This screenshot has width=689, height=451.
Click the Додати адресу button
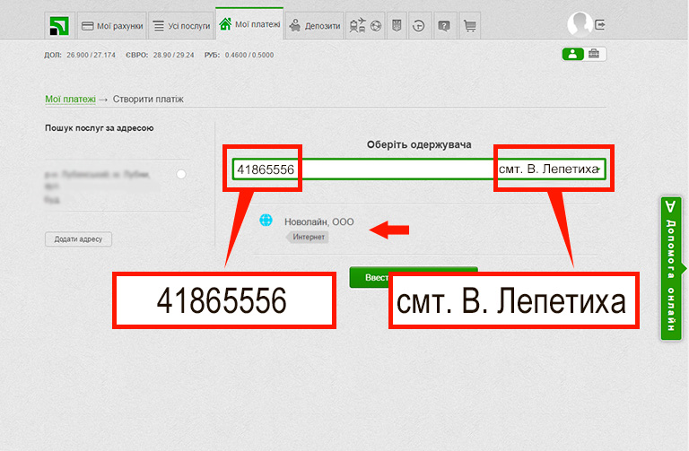point(78,239)
